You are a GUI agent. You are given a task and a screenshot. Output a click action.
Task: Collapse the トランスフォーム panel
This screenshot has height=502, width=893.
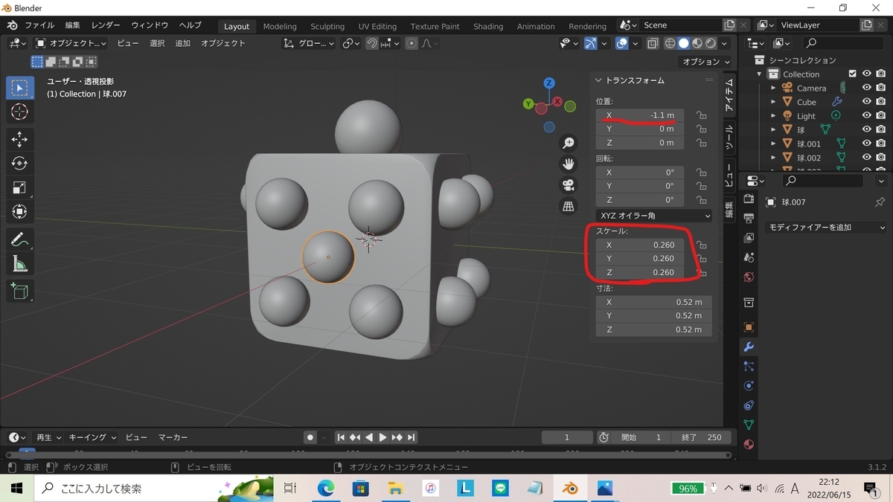point(631,80)
